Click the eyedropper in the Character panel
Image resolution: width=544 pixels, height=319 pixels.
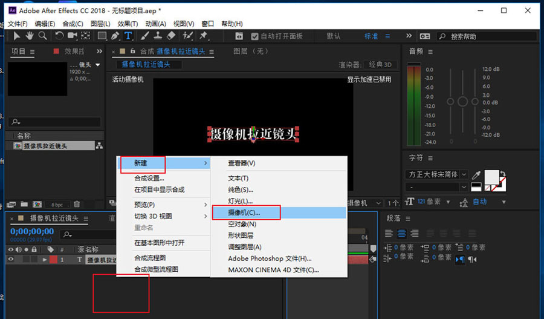pos(477,175)
